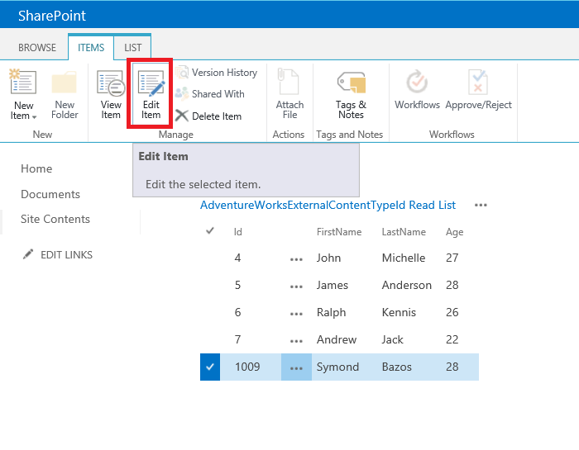
Task: Sort by the Age column header
Action: [454, 232]
